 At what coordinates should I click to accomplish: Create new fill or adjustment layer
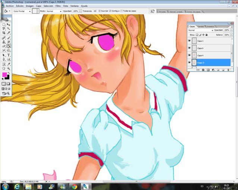coord(213,70)
